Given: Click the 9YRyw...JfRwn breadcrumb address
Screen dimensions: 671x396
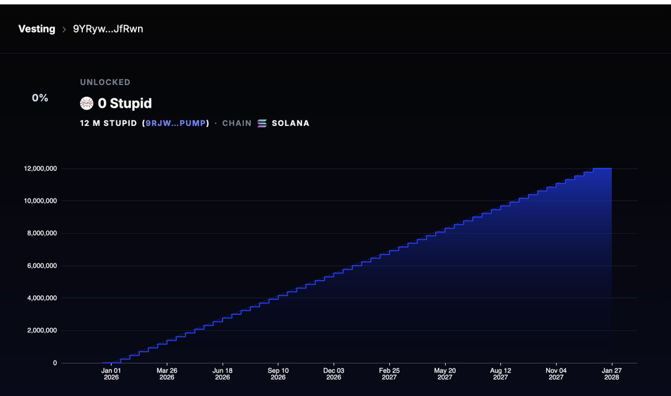Looking at the screenshot, I should [x=108, y=29].
